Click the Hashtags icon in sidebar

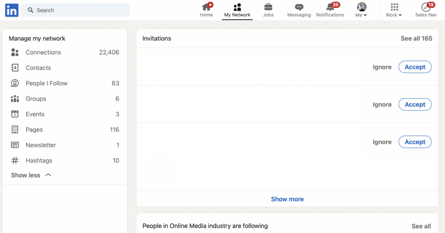15,160
